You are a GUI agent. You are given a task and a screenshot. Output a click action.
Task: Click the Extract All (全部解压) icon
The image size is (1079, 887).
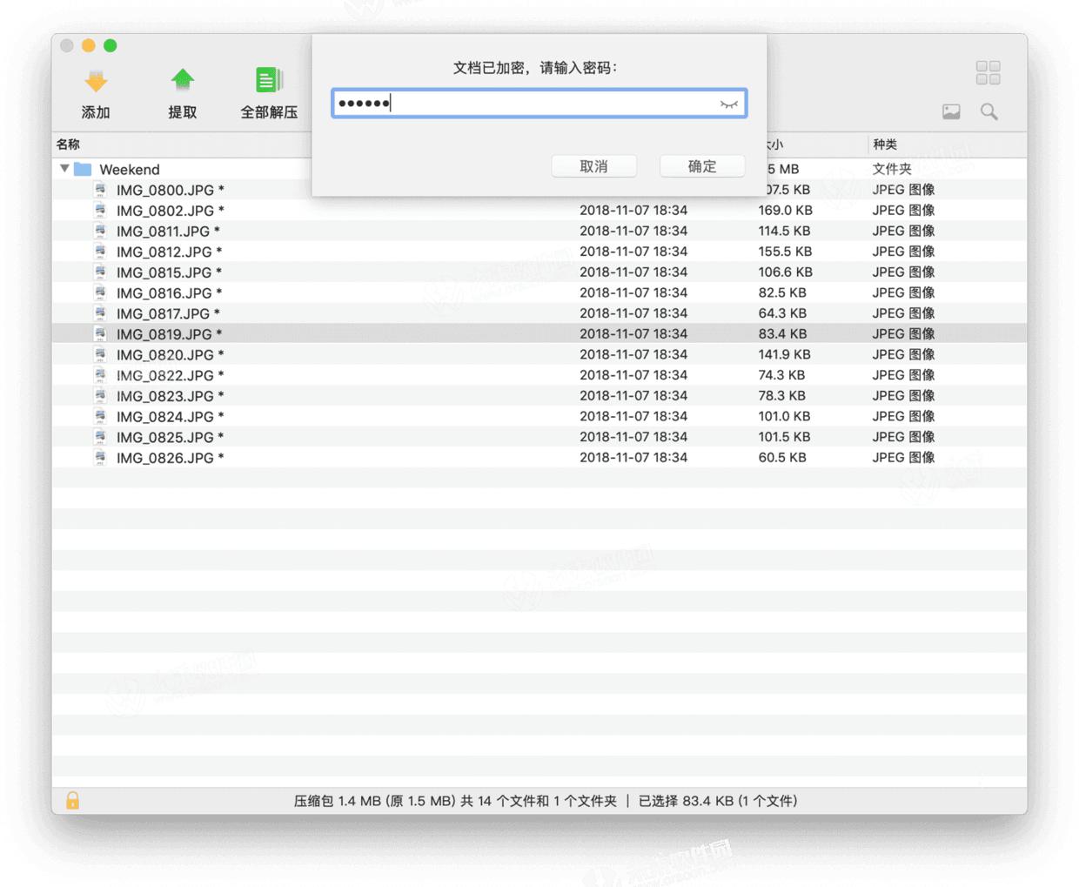click(x=268, y=81)
